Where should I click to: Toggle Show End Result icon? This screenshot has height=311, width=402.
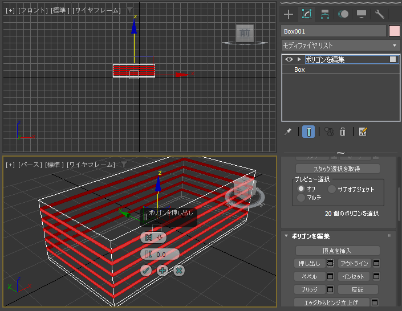308,132
